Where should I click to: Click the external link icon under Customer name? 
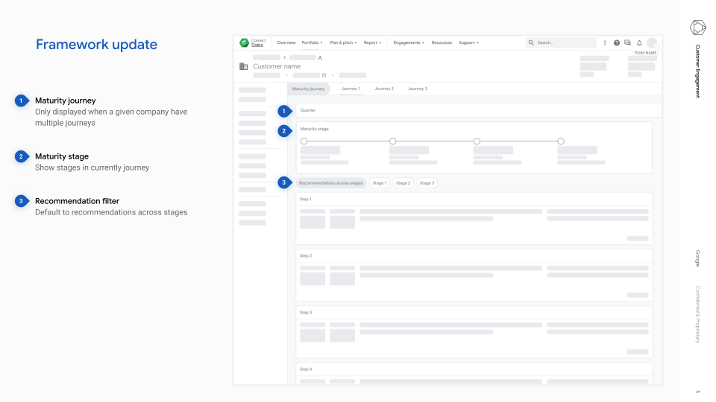pos(324,75)
